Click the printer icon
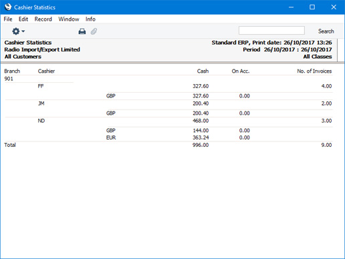This screenshot has width=345, height=259. (82, 31)
